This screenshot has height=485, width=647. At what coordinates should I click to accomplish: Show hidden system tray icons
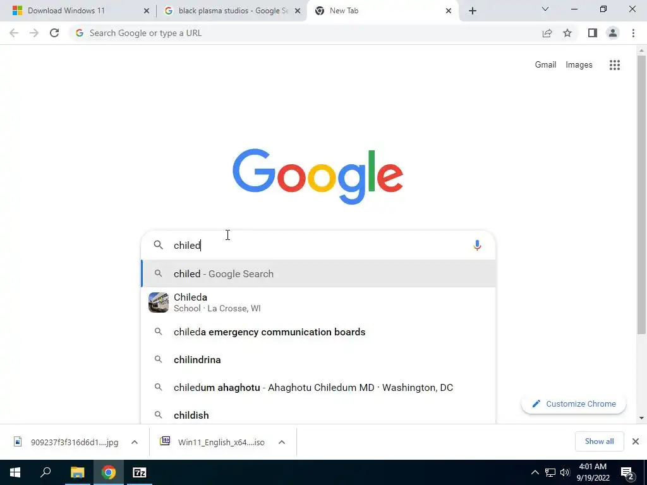(535, 472)
